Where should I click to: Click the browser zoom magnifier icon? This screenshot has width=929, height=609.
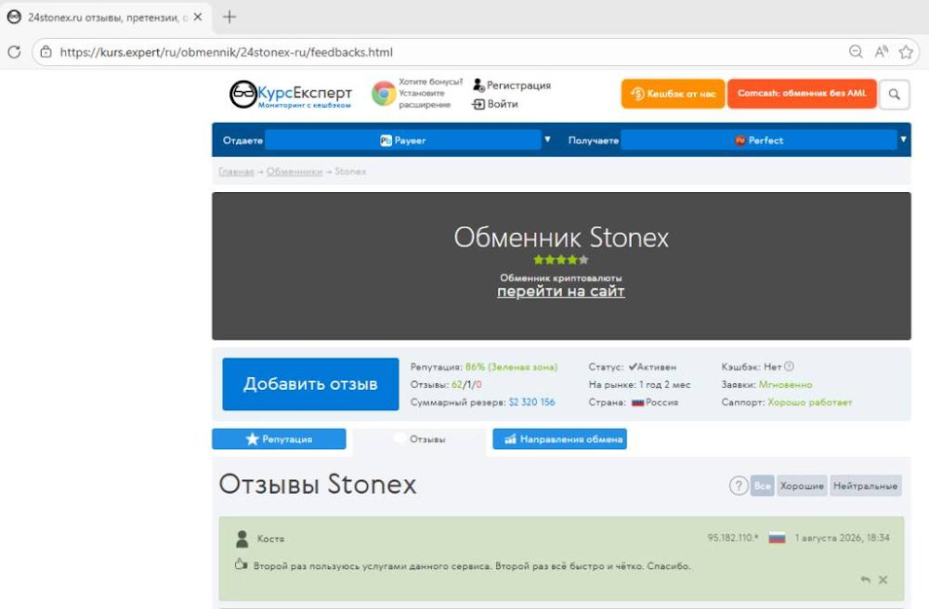856,52
